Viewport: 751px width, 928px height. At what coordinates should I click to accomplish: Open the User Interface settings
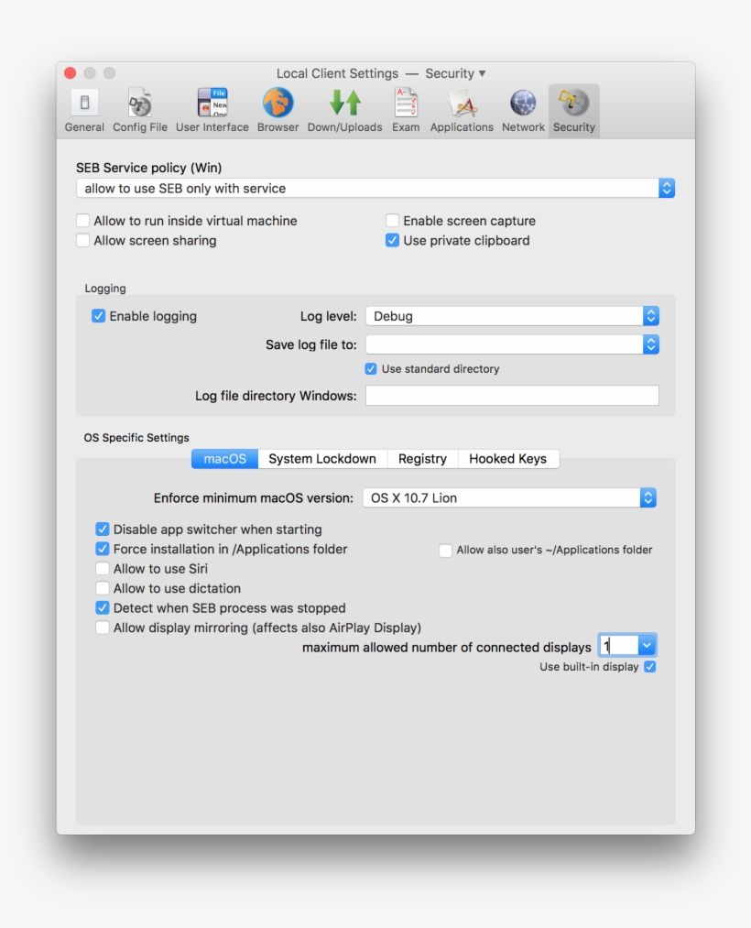point(212,108)
